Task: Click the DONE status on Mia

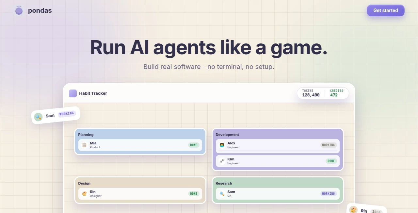Action: tap(194, 145)
